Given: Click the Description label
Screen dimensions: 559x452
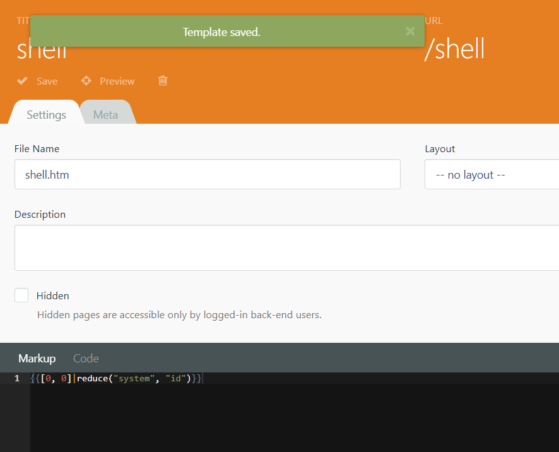Looking at the screenshot, I should point(40,215).
